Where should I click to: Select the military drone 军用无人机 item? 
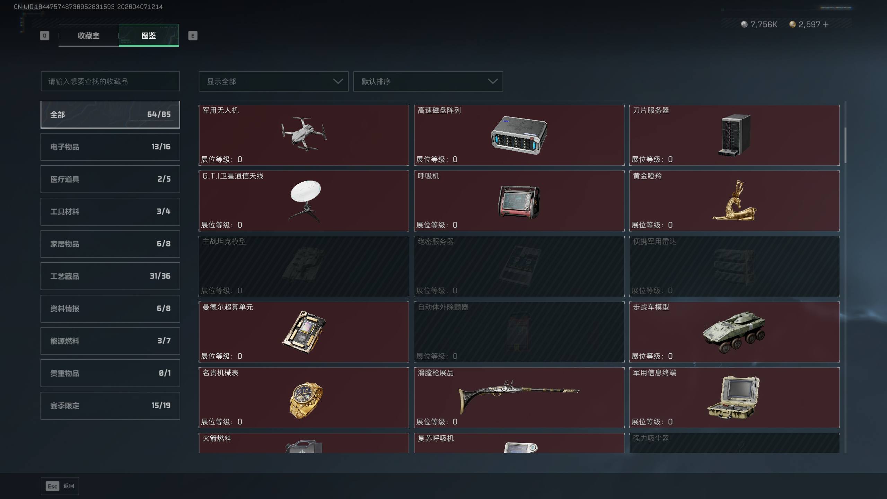tap(304, 135)
